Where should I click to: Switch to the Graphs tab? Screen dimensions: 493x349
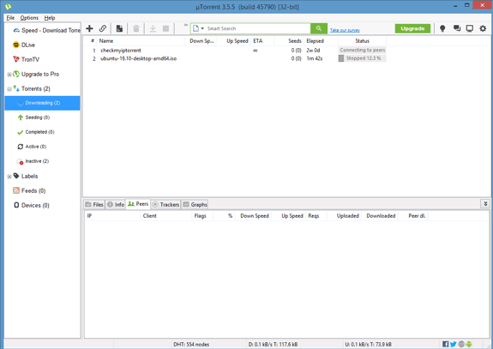tap(195, 204)
